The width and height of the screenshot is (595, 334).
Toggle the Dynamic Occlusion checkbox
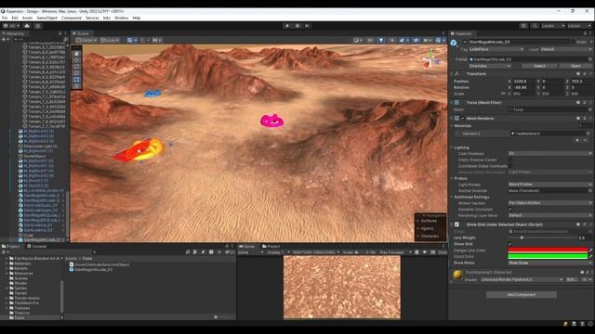point(510,209)
